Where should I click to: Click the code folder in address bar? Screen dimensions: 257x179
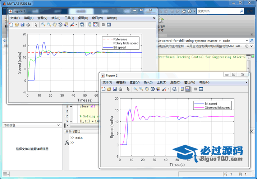point(226,40)
